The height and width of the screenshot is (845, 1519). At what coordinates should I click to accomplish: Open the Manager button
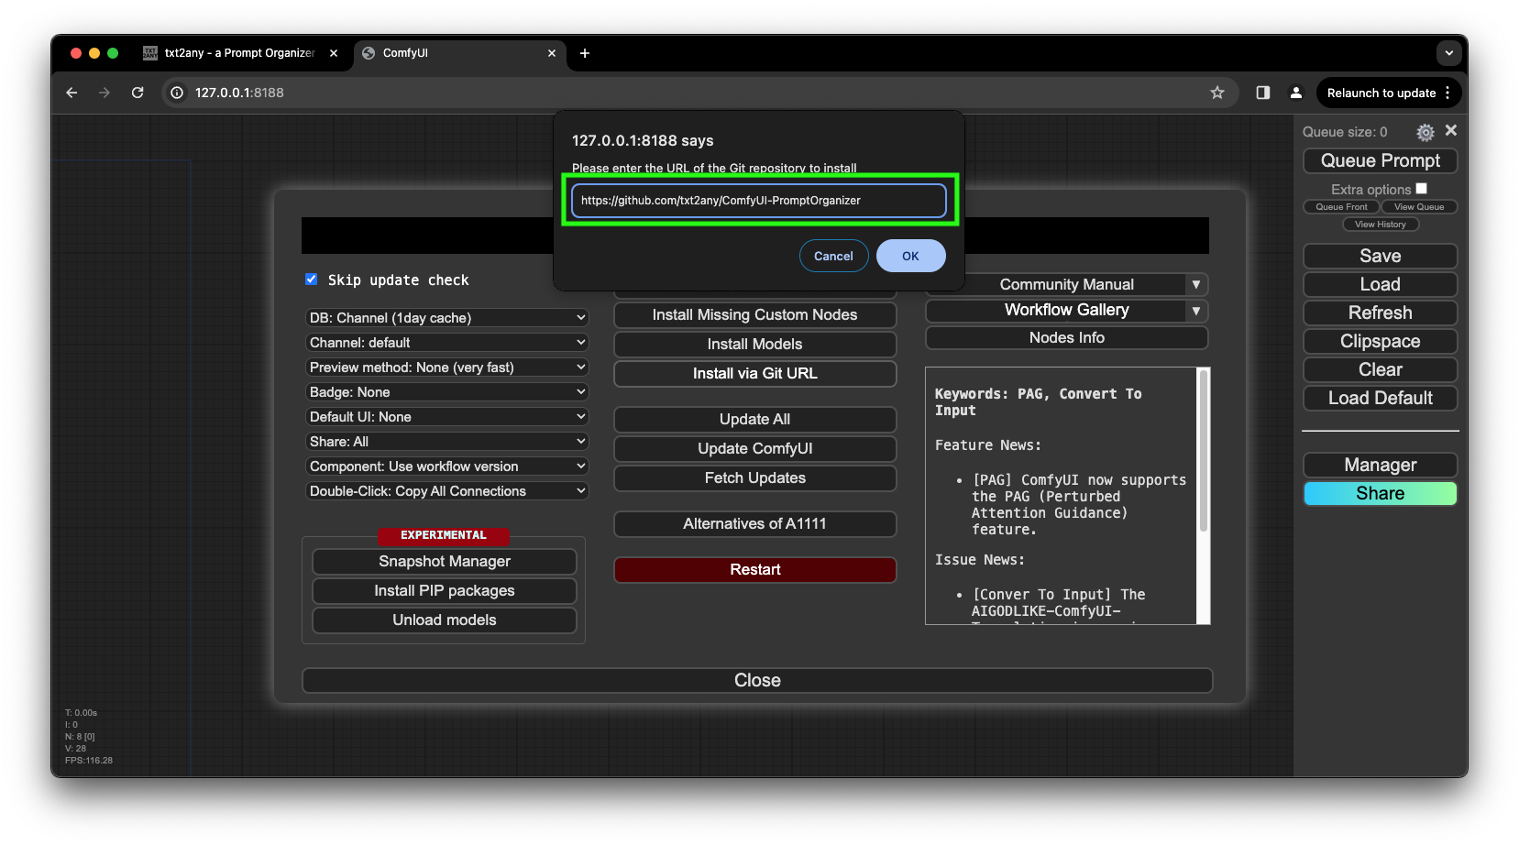(x=1380, y=466)
